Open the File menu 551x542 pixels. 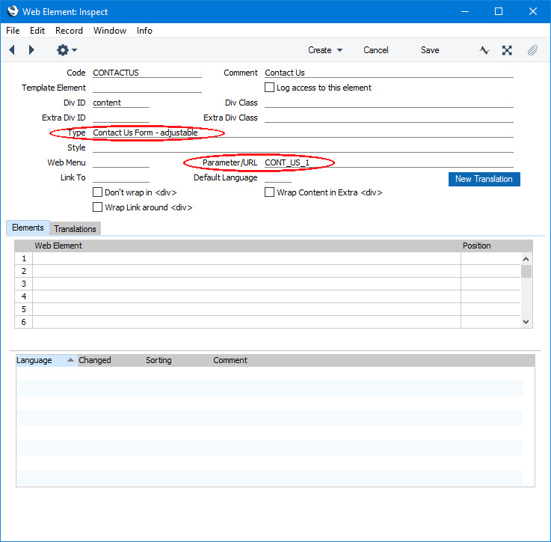tap(13, 31)
